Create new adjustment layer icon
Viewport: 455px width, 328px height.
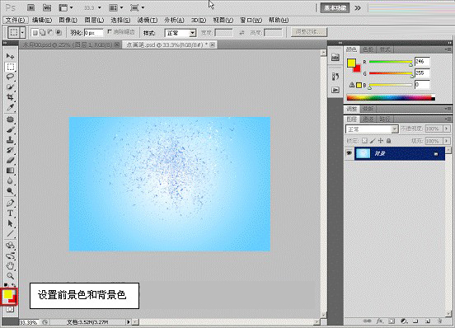tap(404, 321)
